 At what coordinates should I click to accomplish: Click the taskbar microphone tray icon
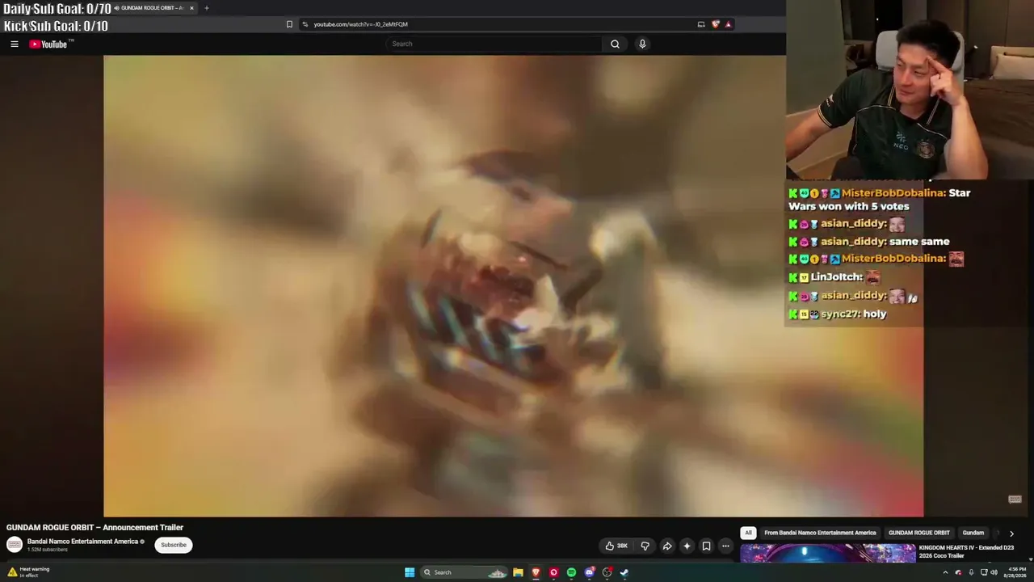coord(971,572)
